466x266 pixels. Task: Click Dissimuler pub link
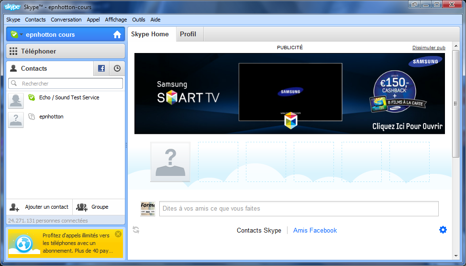(x=429, y=47)
